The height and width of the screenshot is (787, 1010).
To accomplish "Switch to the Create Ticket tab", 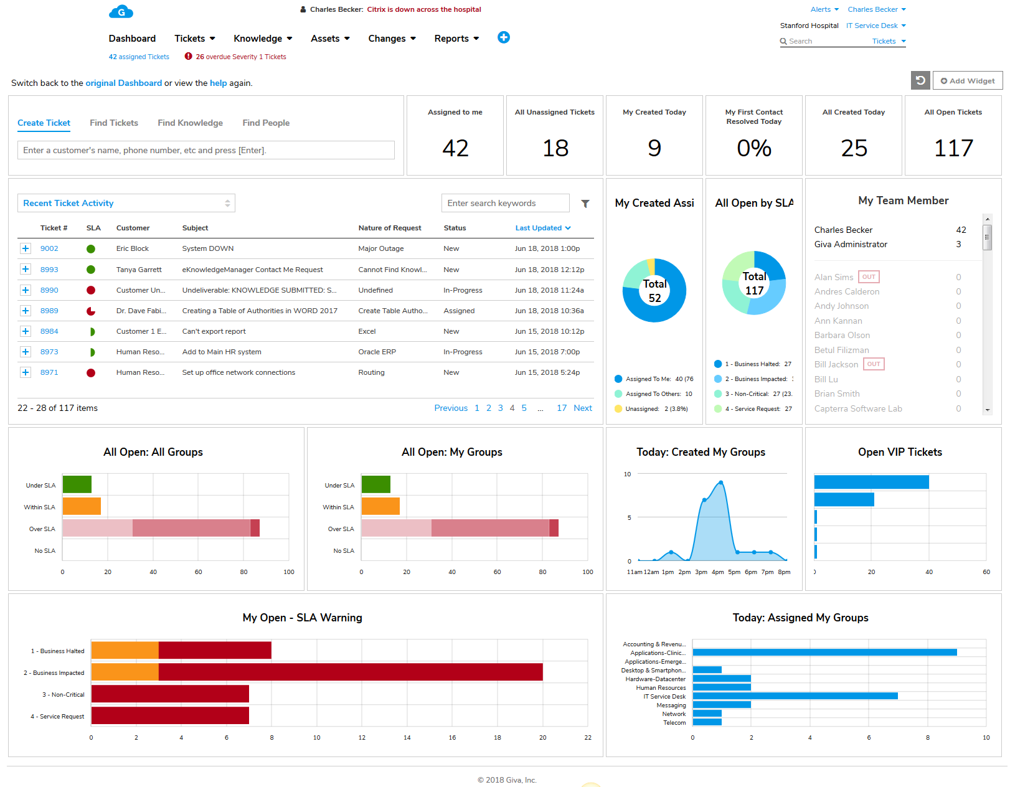I will [x=44, y=123].
